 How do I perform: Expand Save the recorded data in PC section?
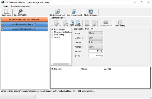(3, 24)
